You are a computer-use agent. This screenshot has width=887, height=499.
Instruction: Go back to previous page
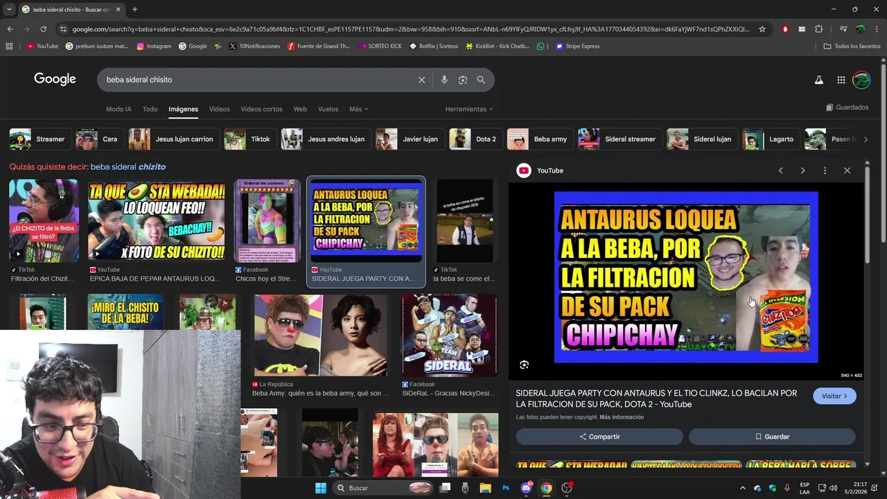tap(10, 29)
